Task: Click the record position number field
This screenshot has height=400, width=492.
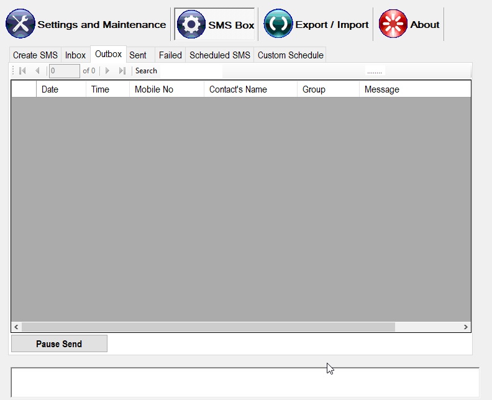Action: click(65, 71)
